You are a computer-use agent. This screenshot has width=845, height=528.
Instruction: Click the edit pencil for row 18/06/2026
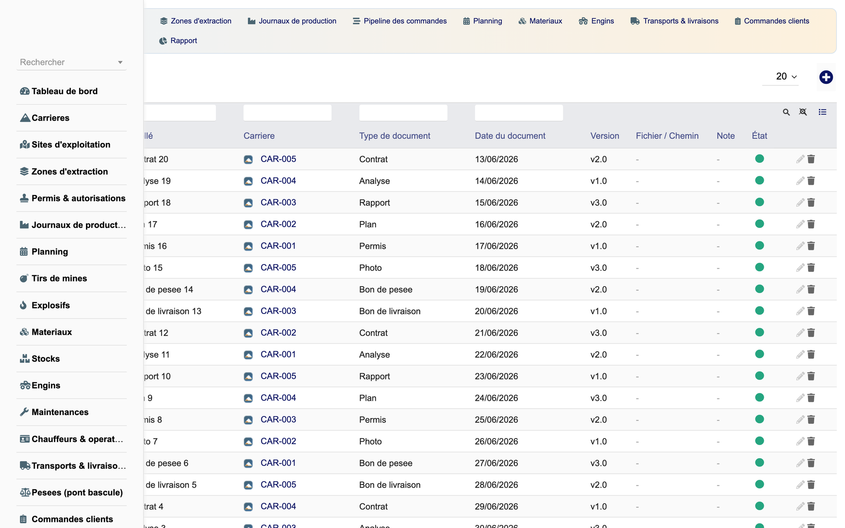coord(800,268)
